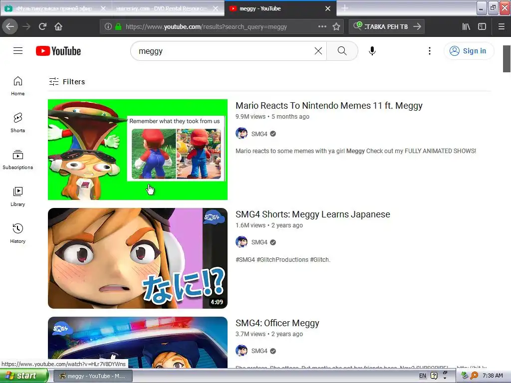Click browser Forward arrow
The width and height of the screenshot is (511, 383).
click(26, 26)
